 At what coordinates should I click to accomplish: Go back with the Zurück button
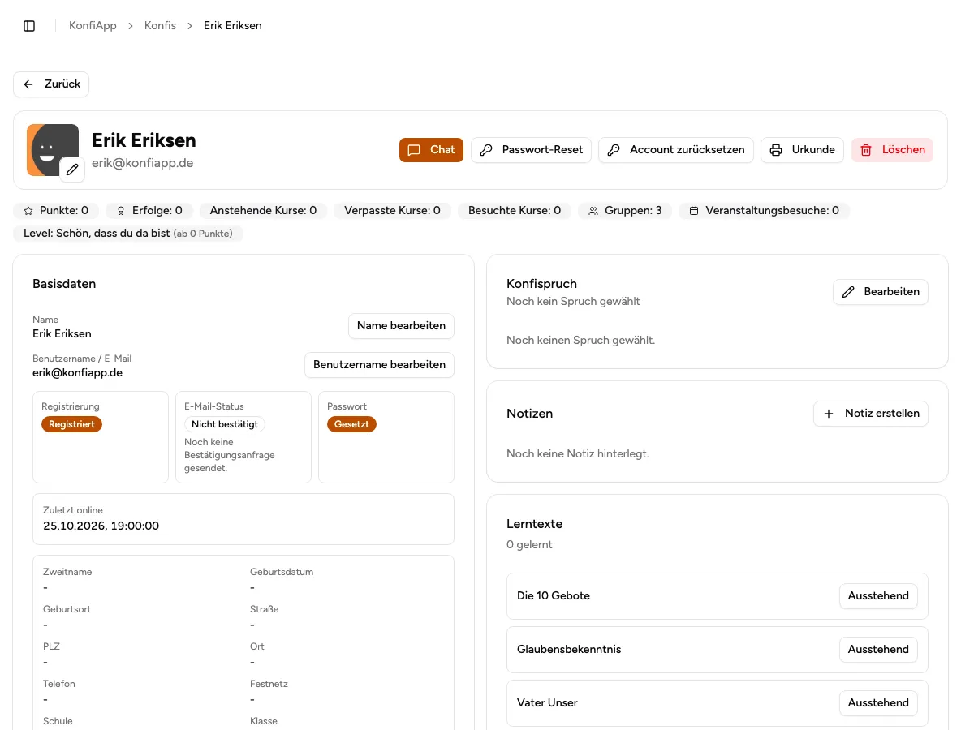51,84
